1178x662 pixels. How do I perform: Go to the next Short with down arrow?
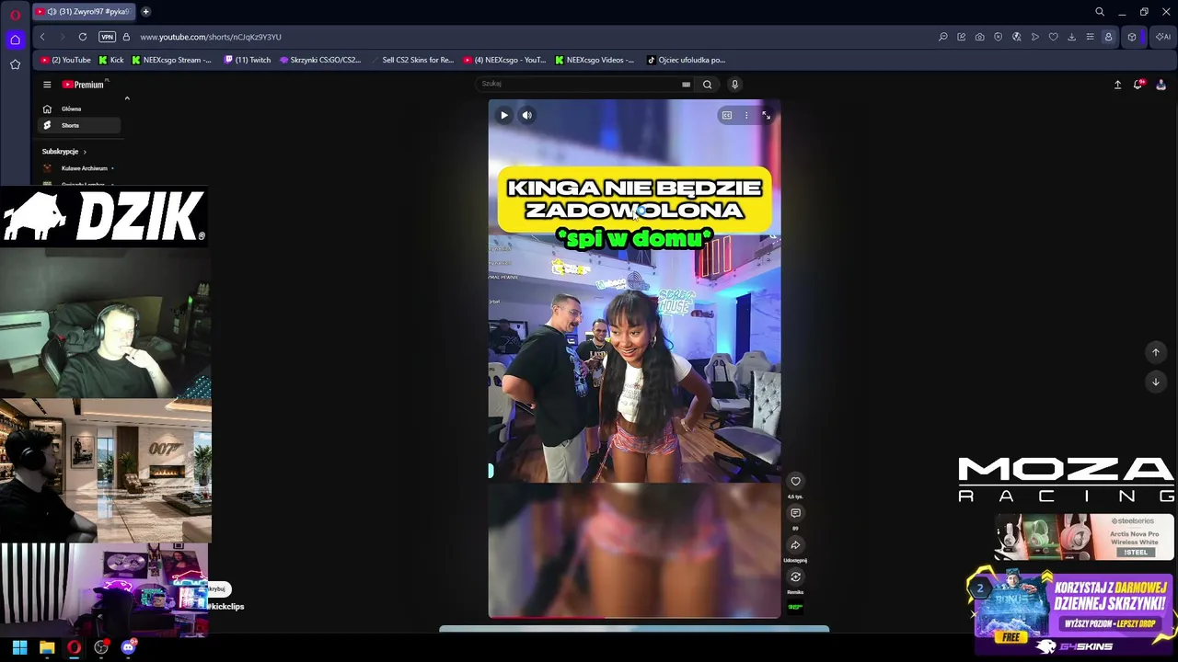pos(1156,382)
